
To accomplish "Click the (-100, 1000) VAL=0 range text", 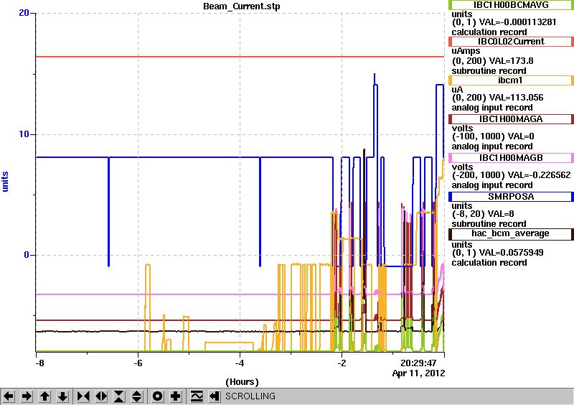I will point(493,136).
